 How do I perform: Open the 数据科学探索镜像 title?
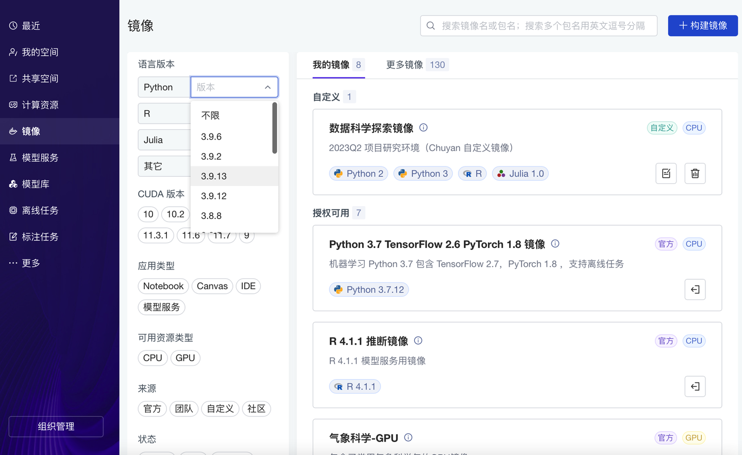(x=371, y=128)
